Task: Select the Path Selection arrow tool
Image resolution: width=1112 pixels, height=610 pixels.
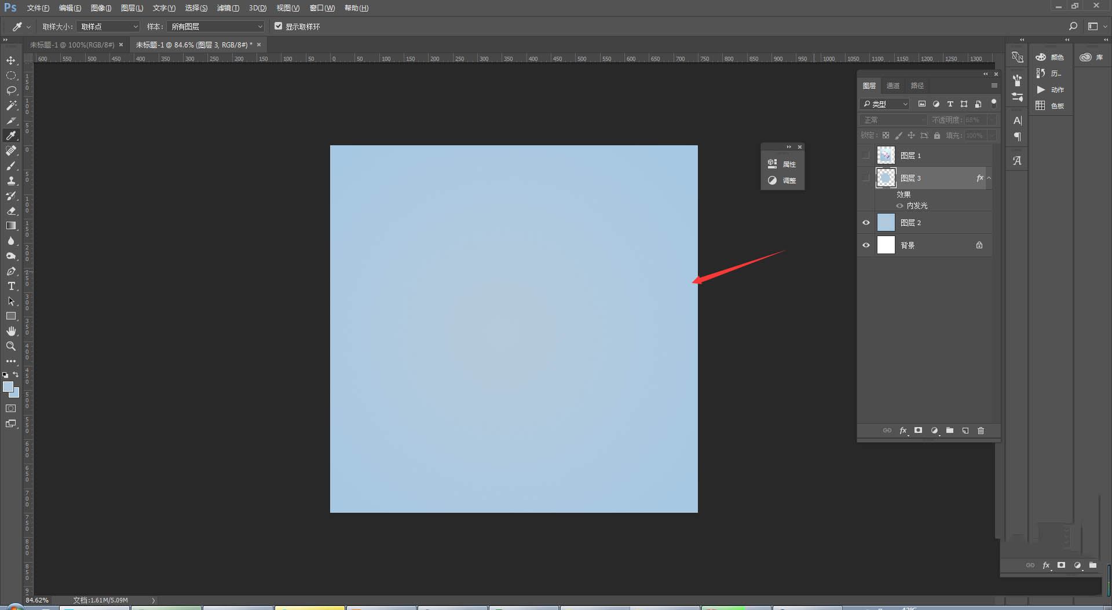Action: tap(11, 301)
